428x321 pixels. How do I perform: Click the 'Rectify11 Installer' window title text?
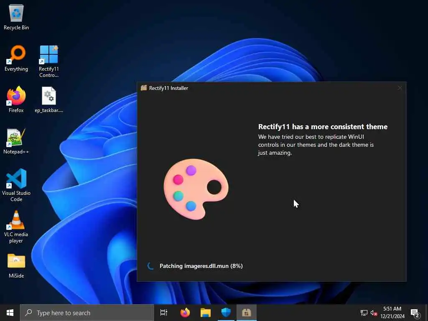168,88
